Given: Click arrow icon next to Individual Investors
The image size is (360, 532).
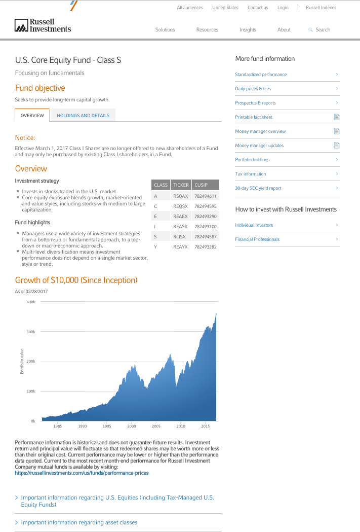Looking at the screenshot, I should click(337, 225).
